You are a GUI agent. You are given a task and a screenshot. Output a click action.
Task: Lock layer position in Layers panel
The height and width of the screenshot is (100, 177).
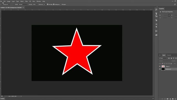coord(167,64)
